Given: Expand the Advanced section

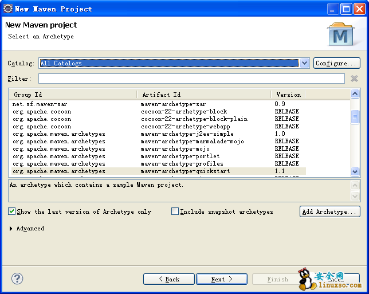Looking at the screenshot, I should tap(12, 229).
